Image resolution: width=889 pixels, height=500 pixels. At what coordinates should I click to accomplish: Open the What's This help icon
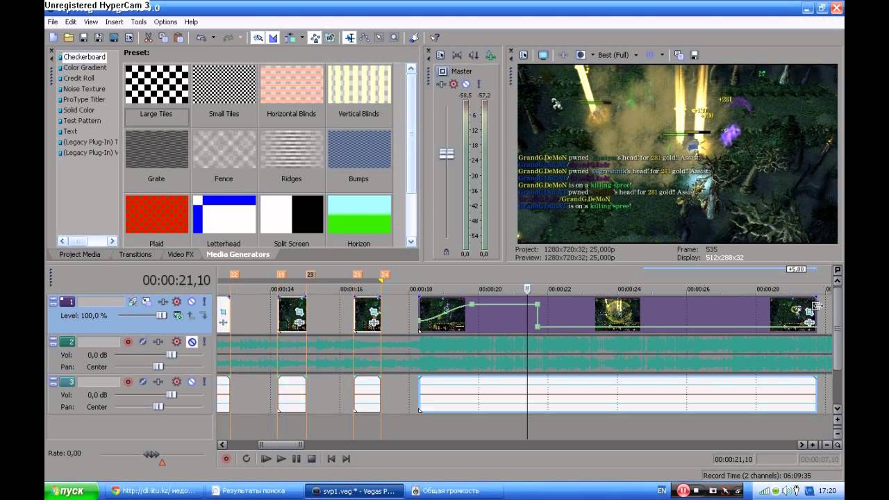(x=435, y=37)
